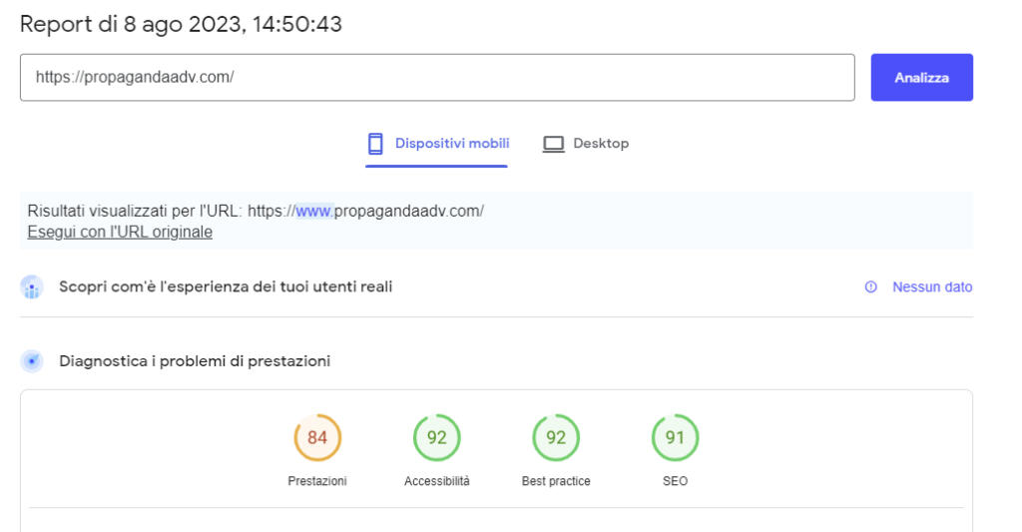Click the desktop monitor icon

pyautogui.click(x=553, y=144)
